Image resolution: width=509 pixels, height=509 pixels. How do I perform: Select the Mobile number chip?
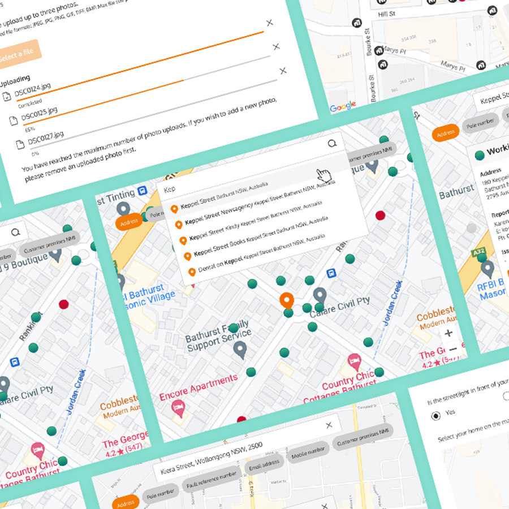click(x=308, y=453)
